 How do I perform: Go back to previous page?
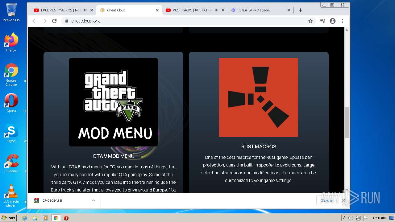[x=35, y=21]
